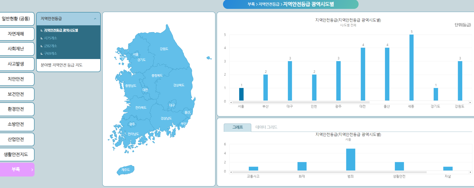The height and width of the screenshot is (188, 474).
Task: Switch to the 그래프 tab
Action: (237, 127)
